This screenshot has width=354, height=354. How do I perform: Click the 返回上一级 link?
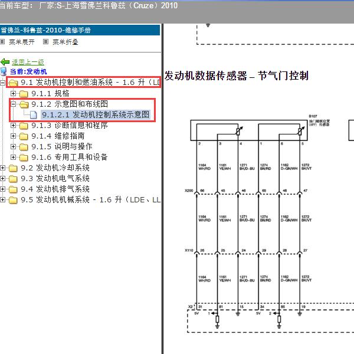point(28,62)
